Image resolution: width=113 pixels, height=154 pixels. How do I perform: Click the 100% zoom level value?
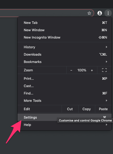pyautogui.click(x=82, y=70)
